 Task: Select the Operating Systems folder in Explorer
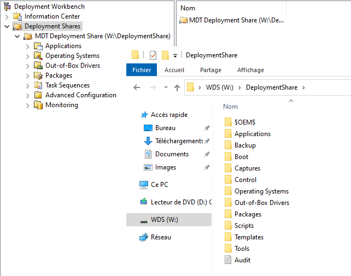[x=256, y=191]
